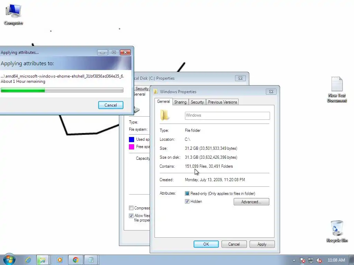
Task: Toggle Allow files indexing checkbox in Disk Properties
Action: pyautogui.click(x=131, y=216)
